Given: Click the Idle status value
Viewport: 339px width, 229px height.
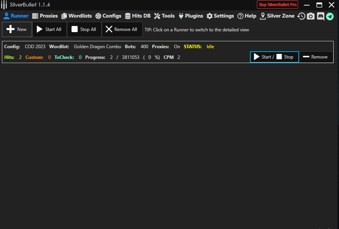Looking at the screenshot, I should [210, 47].
